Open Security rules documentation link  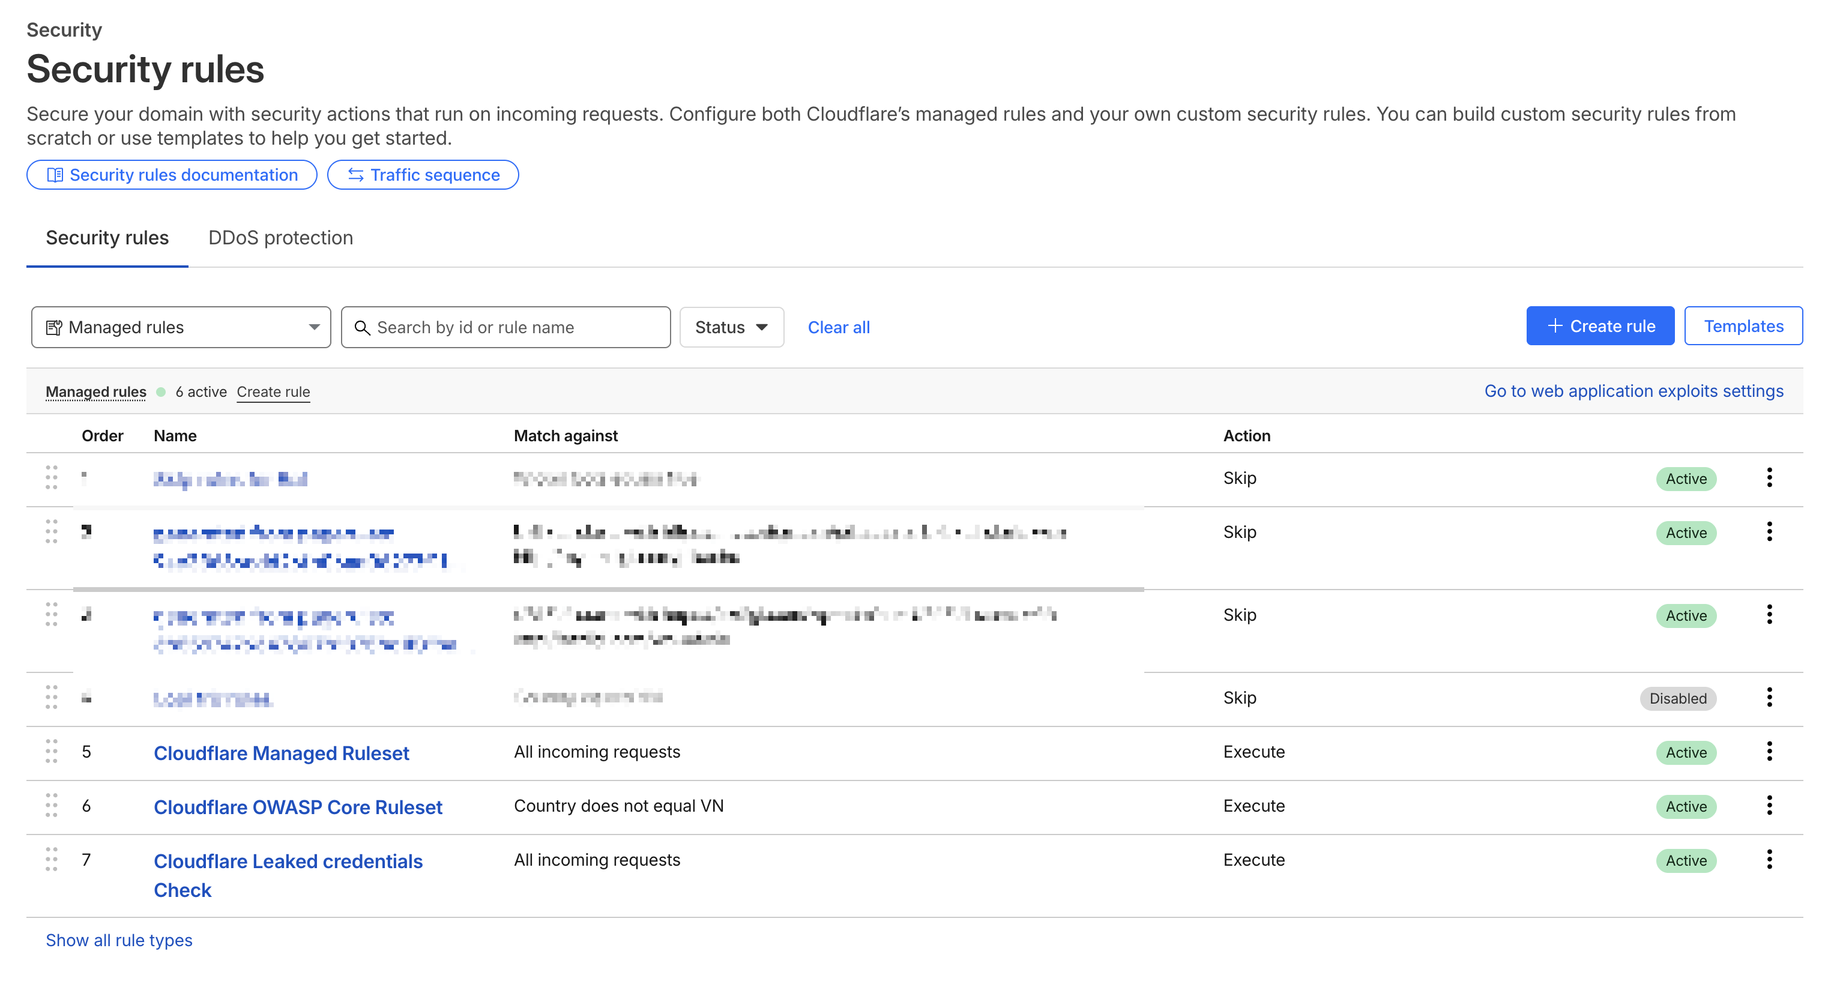coord(172,175)
